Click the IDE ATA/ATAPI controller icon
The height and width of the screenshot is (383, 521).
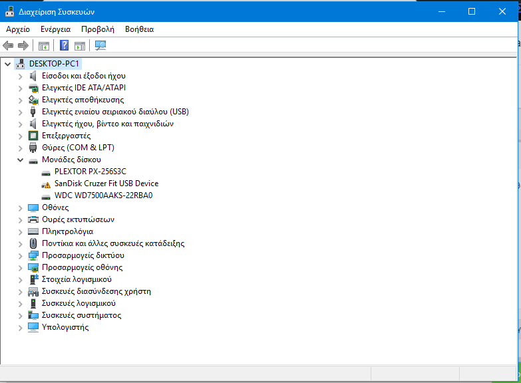33,88
